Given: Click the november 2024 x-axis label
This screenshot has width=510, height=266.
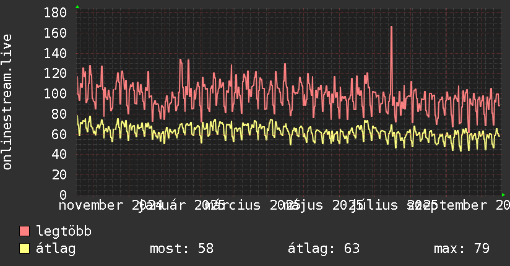Looking at the screenshot, I should [111, 205].
